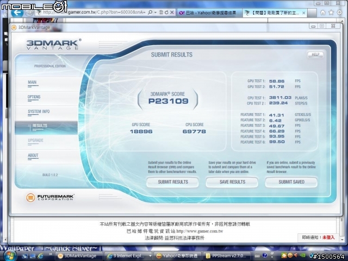Click the P23109 3DMark score value
348x261 pixels.
point(168,101)
